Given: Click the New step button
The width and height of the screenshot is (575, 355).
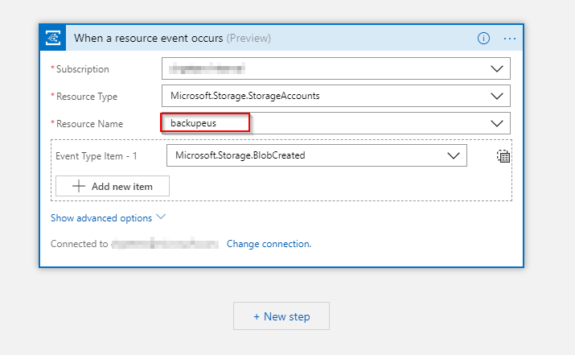Looking at the screenshot, I should coord(281,316).
